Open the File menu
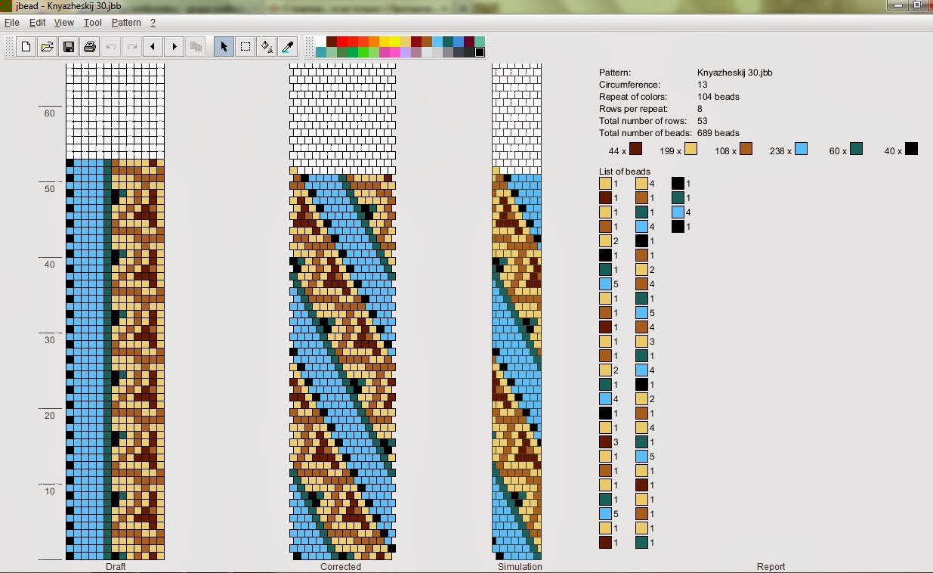This screenshot has height=573, width=933. (11, 23)
